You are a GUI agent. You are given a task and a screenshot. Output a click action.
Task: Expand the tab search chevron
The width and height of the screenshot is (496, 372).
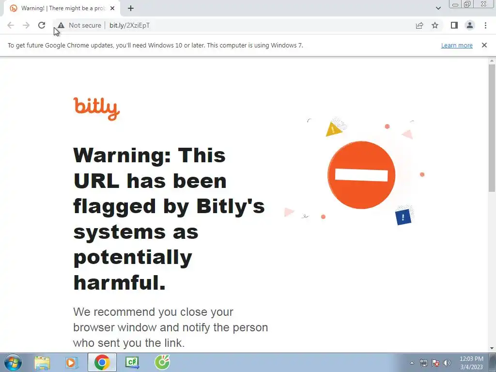point(438,8)
